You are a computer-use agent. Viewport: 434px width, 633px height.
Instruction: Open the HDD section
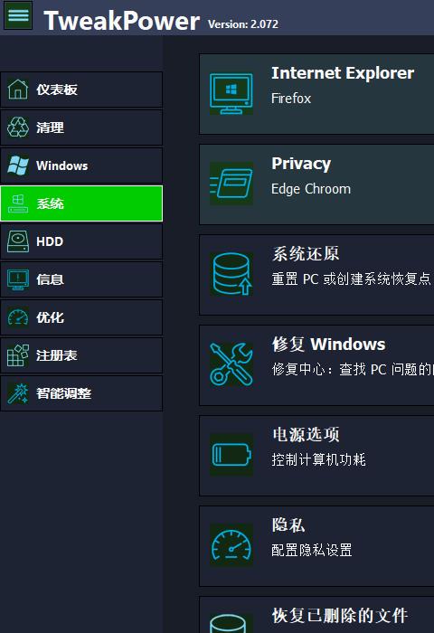(x=81, y=241)
